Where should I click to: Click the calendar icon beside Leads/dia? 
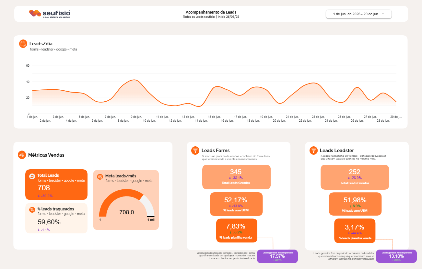coord(23,44)
